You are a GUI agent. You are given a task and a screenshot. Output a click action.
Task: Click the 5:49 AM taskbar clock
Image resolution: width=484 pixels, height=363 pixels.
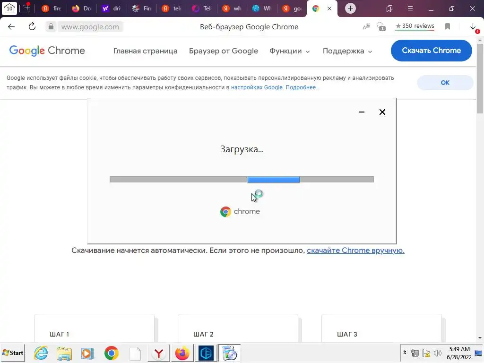(x=459, y=353)
